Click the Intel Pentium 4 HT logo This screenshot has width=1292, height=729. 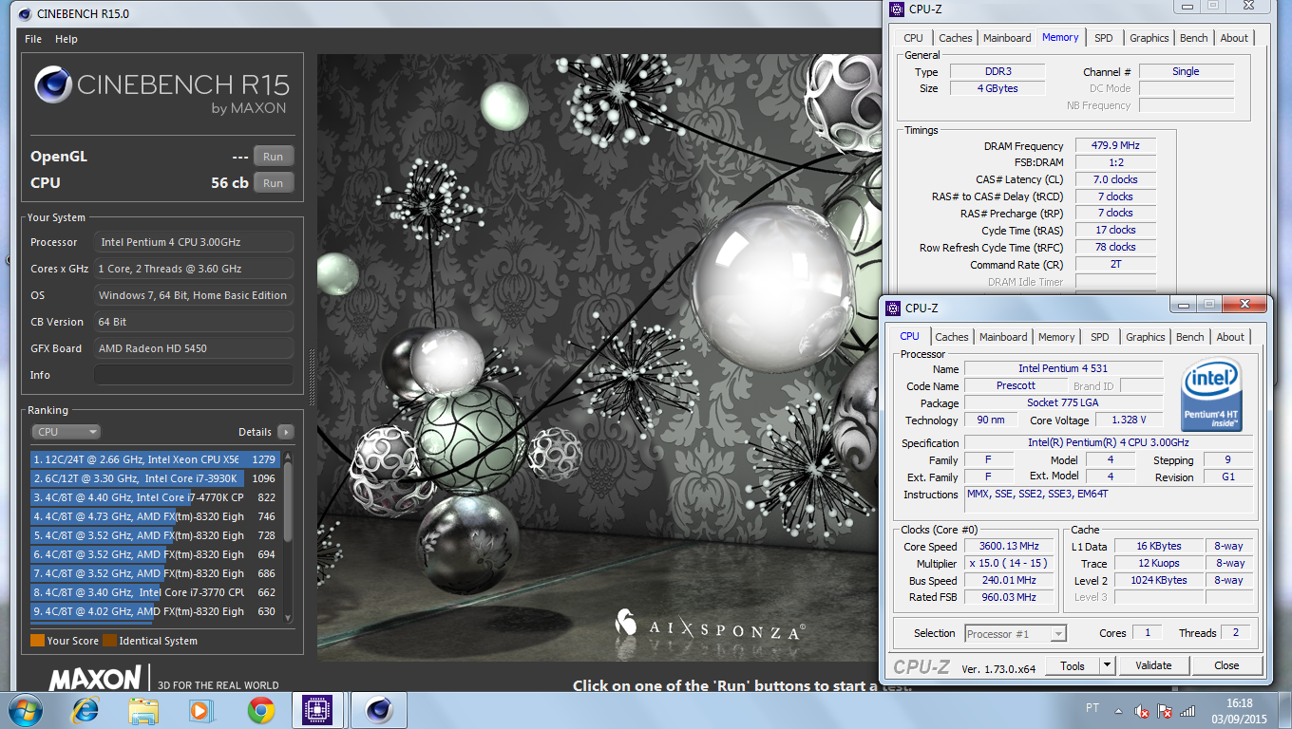(x=1212, y=394)
